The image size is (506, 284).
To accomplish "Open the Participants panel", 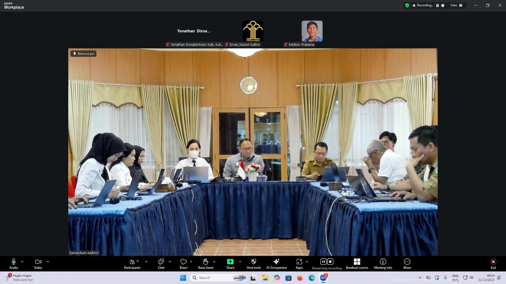I will pyautogui.click(x=132, y=263).
